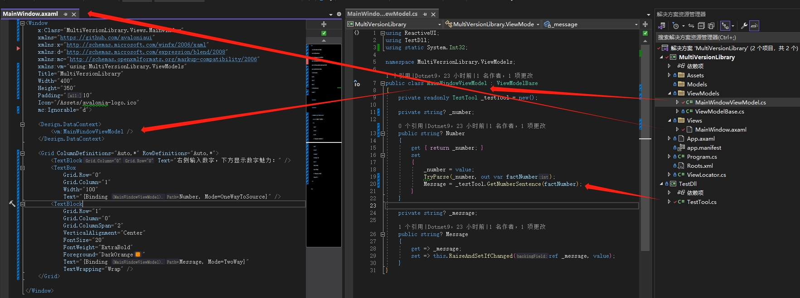Click the Show All Files icon
800x298 pixels.
click(711, 26)
